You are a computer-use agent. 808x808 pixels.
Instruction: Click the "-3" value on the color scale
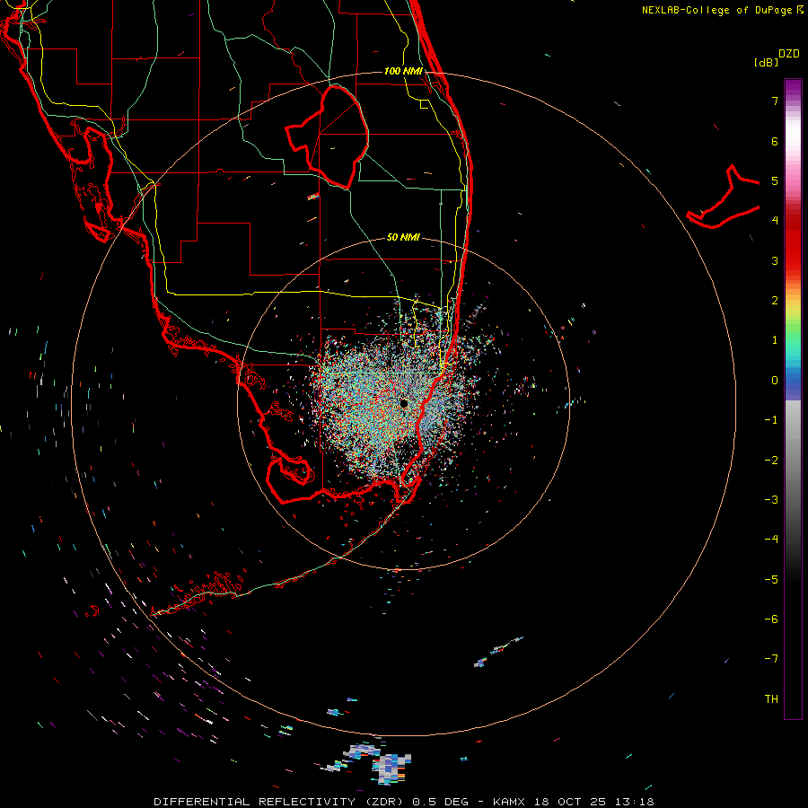point(771,500)
